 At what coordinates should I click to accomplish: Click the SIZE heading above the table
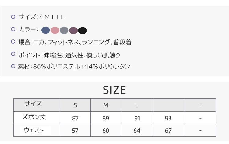[114, 90]
